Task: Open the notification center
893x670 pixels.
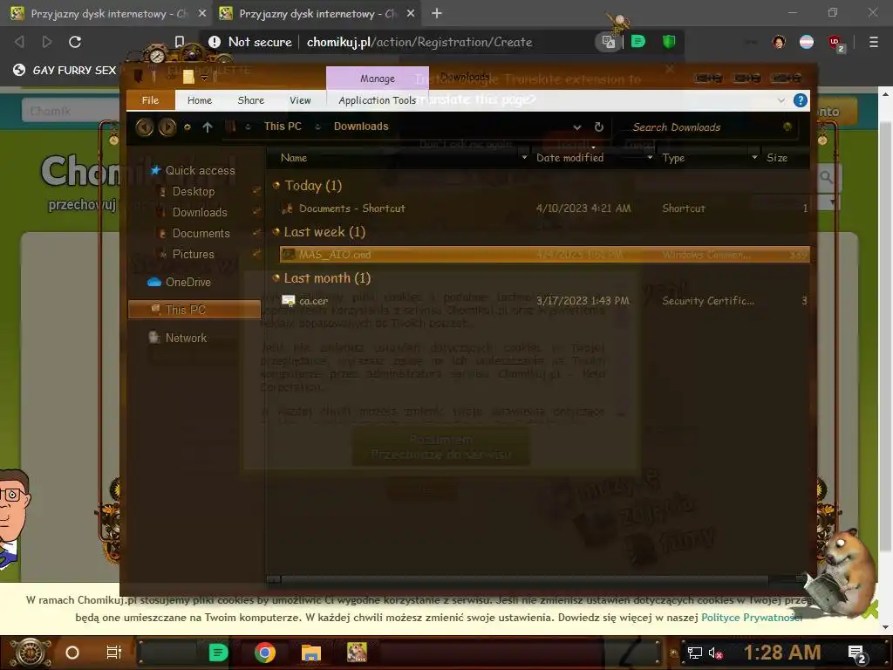Action: click(x=856, y=653)
